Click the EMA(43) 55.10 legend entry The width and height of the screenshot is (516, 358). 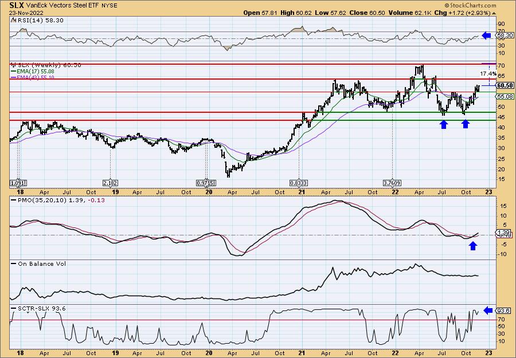coord(33,77)
